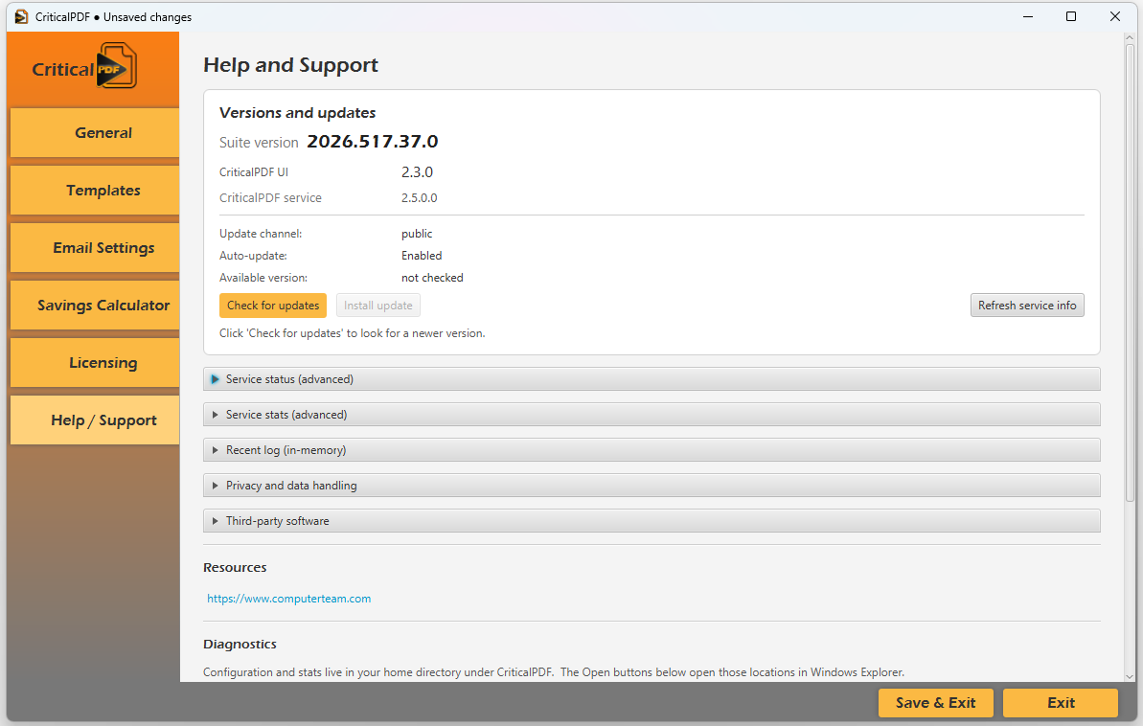This screenshot has width=1143, height=726.
Task: Click the Auto-update value 'Enabled'
Action: 422,256
